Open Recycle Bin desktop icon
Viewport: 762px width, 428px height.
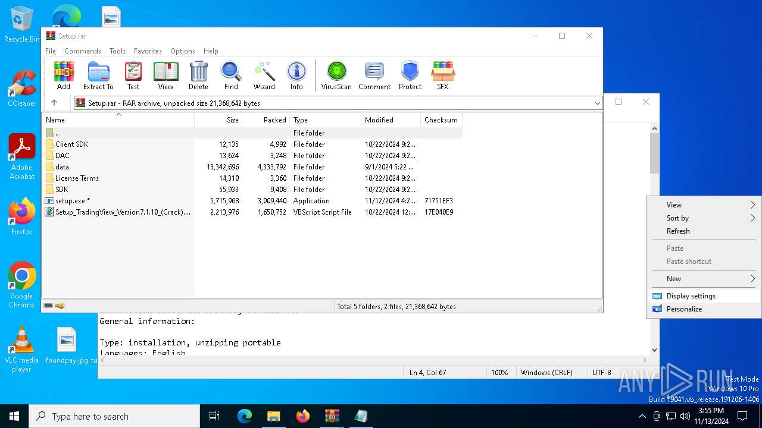tap(22, 25)
